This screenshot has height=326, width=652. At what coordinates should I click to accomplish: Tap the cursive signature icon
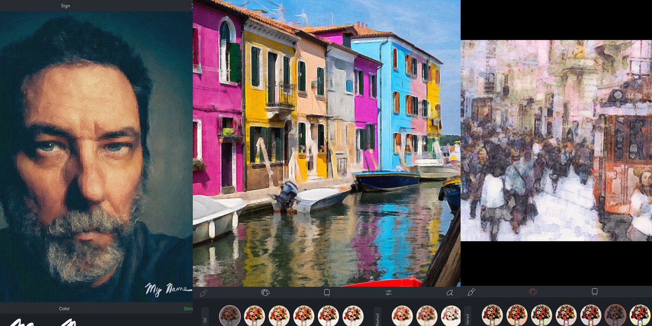coord(449,292)
